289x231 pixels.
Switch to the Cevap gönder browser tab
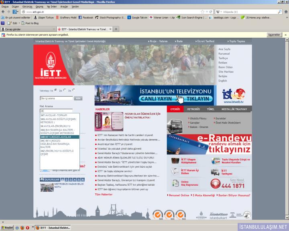28,29
